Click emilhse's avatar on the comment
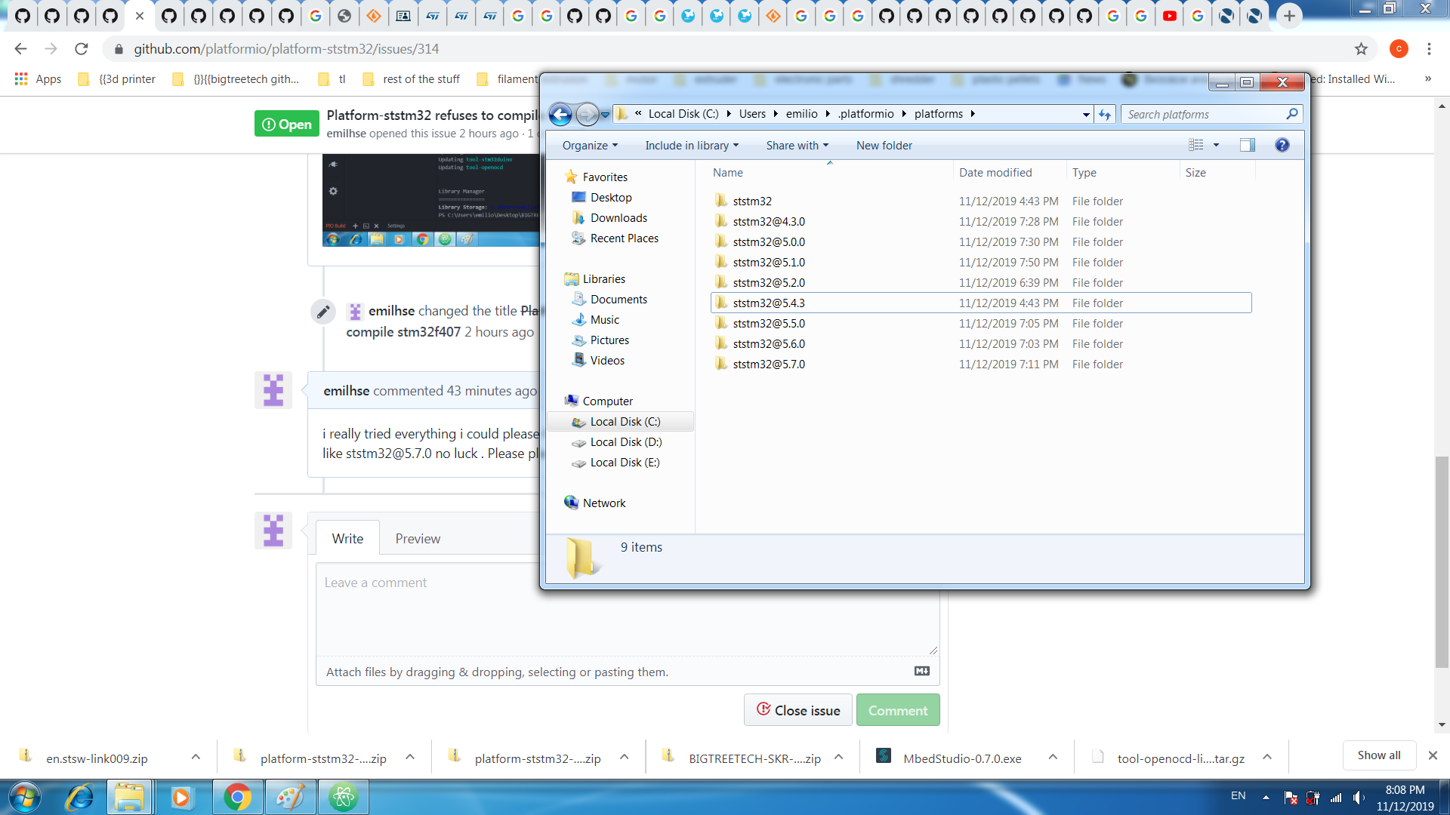Image resolution: width=1450 pixels, height=815 pixels. coord(273,390)
